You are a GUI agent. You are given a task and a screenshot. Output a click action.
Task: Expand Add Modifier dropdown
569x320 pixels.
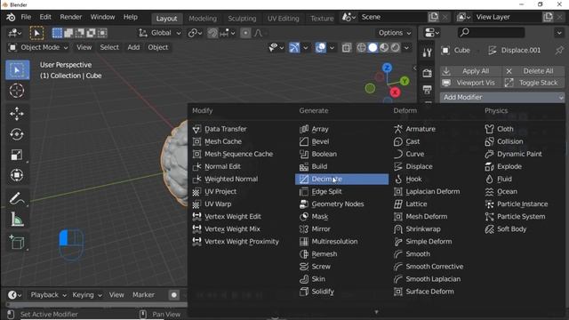502,97
